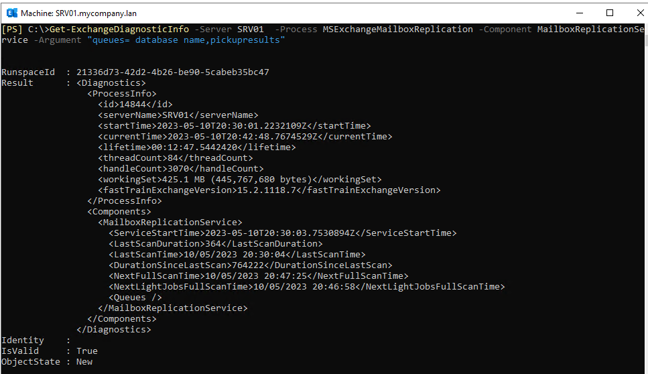Screen dimensions: 648x374
Task: Click the Identity property label
Action: coord(22,340)
